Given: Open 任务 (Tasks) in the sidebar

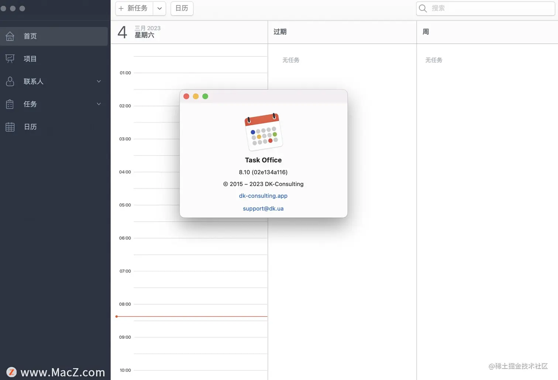Looking at the screenshot, I should (54, 104).
